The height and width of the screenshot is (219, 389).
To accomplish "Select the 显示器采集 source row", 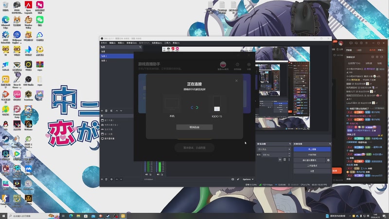I will click(x=117, y=139).
